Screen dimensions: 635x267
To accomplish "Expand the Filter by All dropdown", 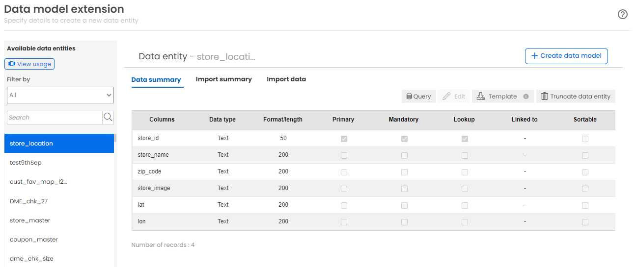I will (60, 95).
